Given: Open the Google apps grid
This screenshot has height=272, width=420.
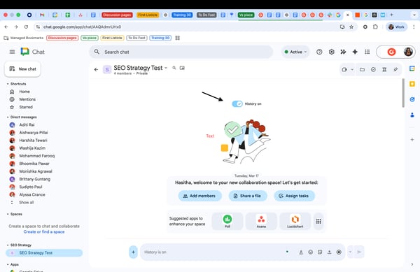Looking at the screenshot, I should [x=367, y=52].
